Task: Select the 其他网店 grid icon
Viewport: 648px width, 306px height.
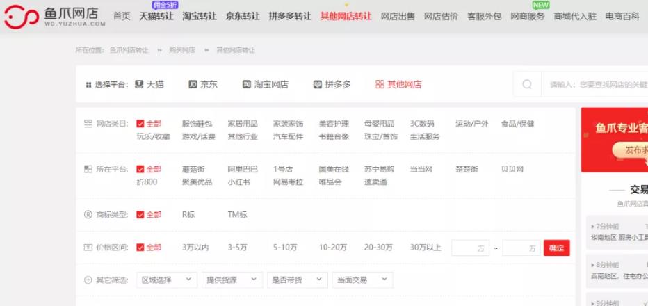Action: pyautogui.click(x=380, y=84)
